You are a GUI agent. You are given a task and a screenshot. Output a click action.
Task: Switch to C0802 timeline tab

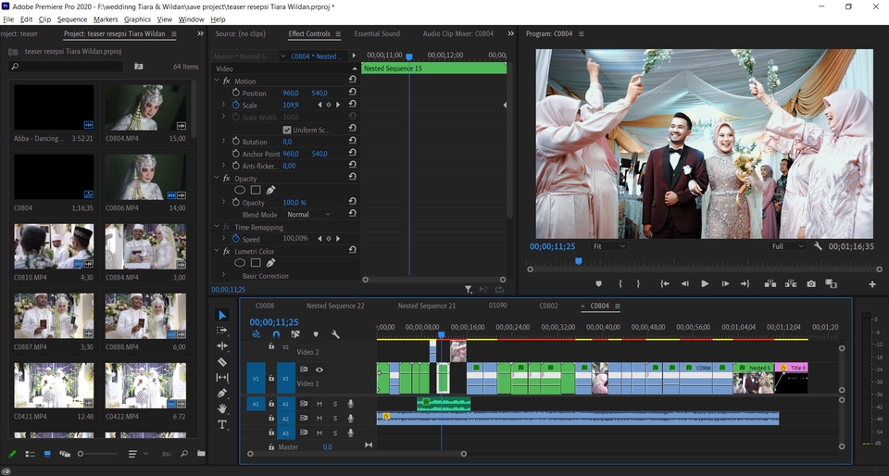point(548,306)
